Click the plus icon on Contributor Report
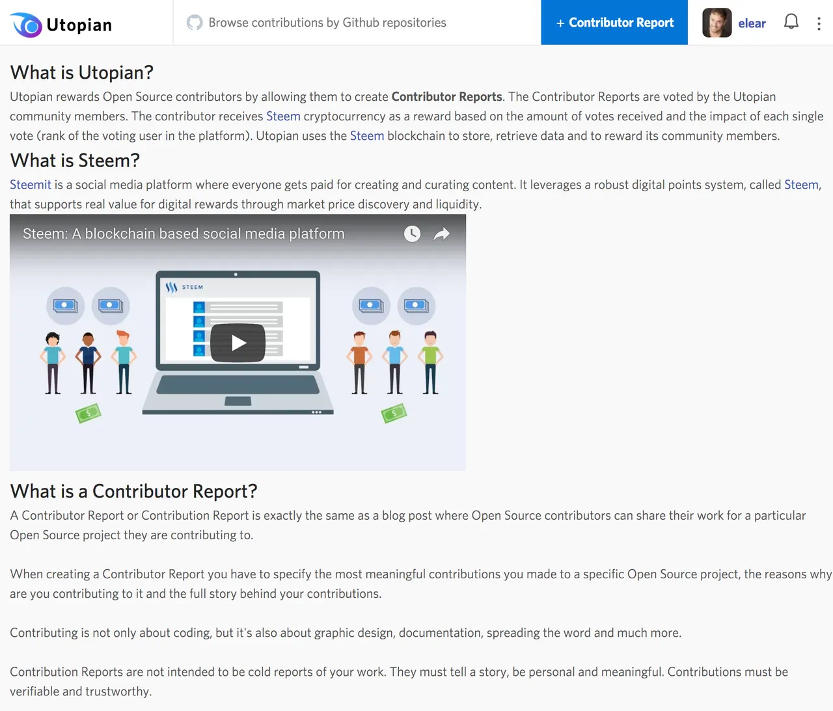833x711 pixels. pos(560,23)
